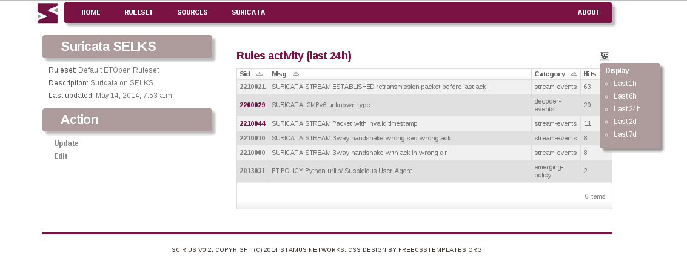This screenshot has height=273, width=687.
Task: Select Last 1h display range
Action: coord(625,84)
